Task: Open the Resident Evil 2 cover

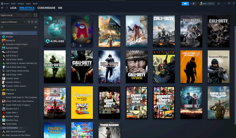Action: coord(191,103)
